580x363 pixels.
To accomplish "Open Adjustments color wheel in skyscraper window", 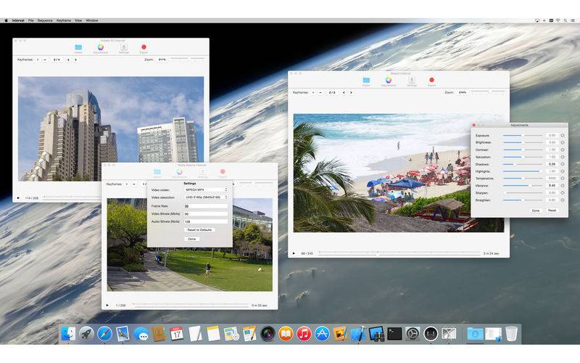I will pyautogui.click(x=101, y=47).
